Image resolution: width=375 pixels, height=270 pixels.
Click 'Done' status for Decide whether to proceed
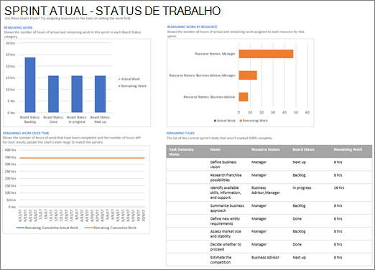point(297,244)
